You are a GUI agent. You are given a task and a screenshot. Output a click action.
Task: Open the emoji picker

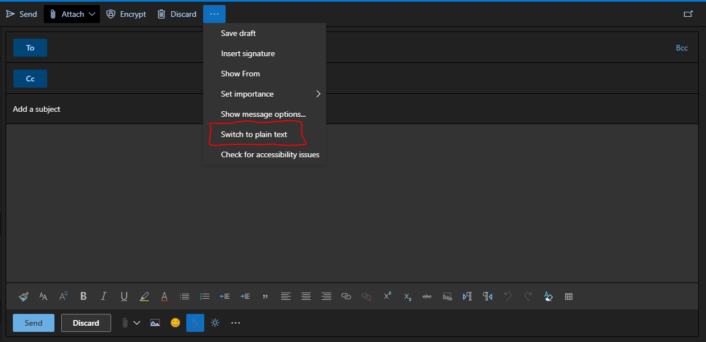(x=176, y=323)
